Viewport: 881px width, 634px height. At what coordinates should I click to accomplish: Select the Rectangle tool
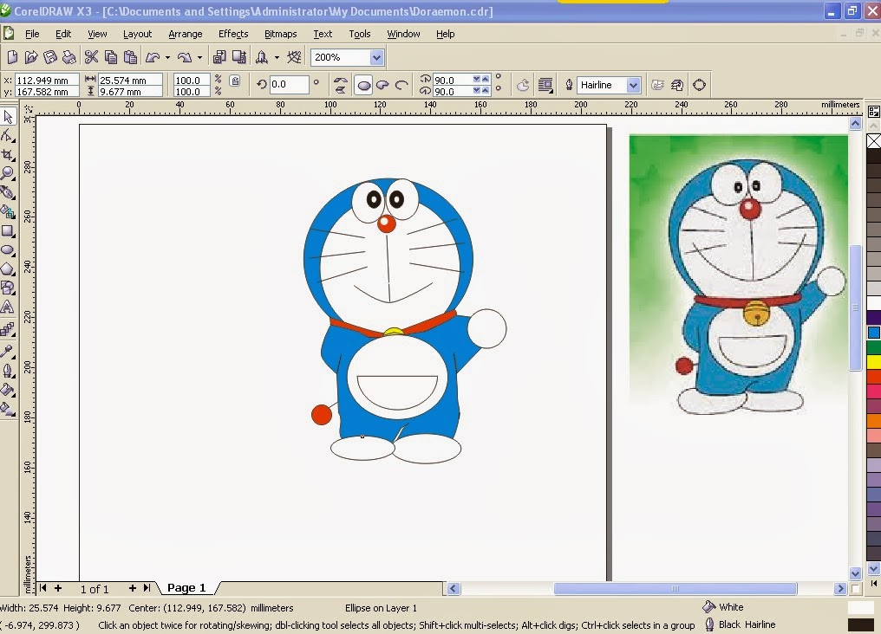pos(8,230)
